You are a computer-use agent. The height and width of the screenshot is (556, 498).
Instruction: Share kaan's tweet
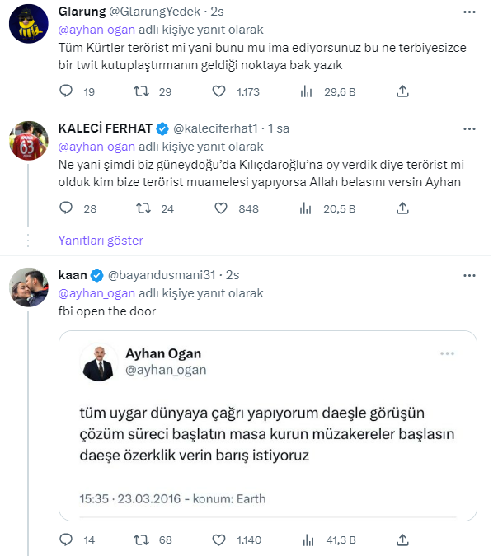coord(402,540)
